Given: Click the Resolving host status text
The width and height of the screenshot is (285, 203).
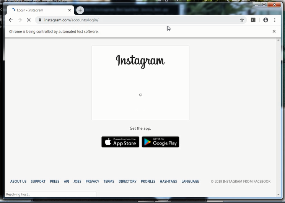Looking at the screenshot, I should (18, 194).
